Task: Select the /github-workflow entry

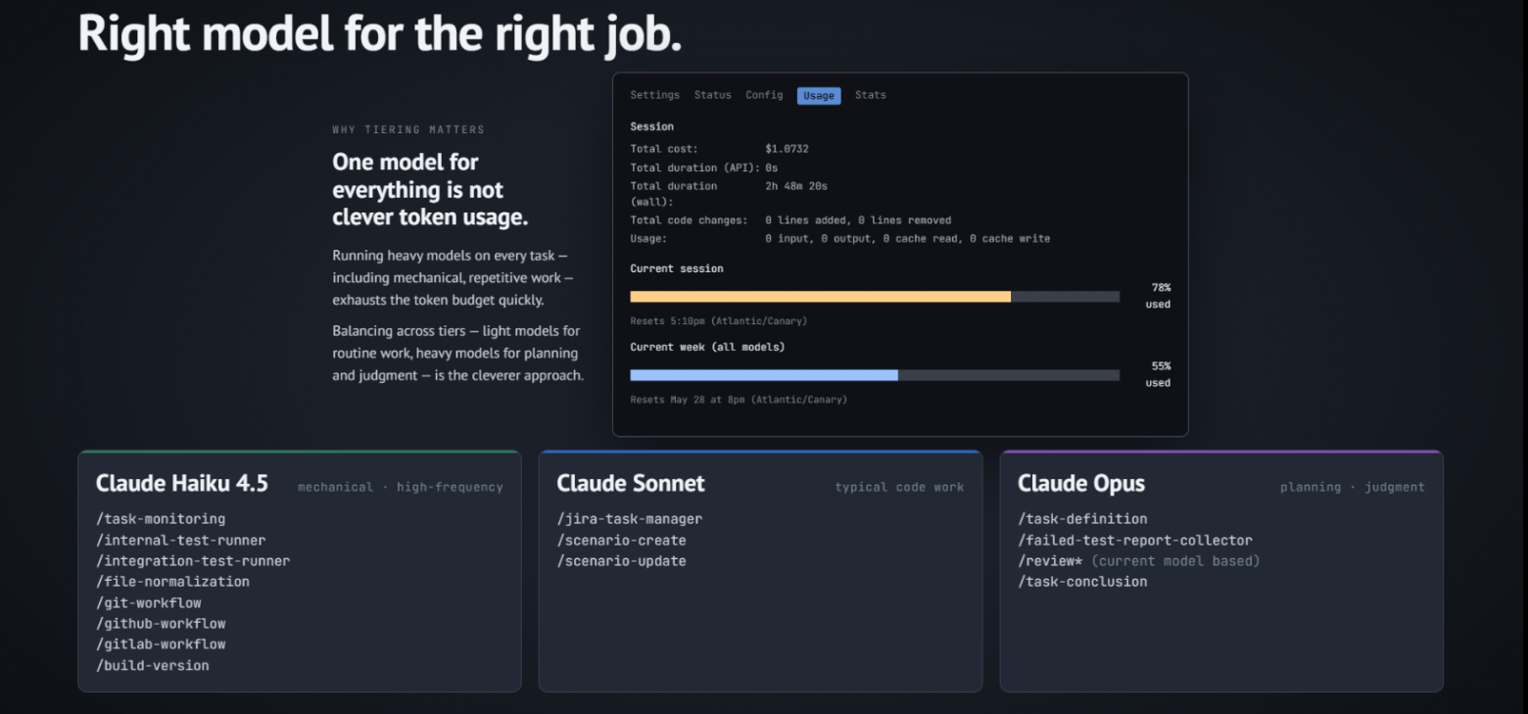Action: [161, 624]
